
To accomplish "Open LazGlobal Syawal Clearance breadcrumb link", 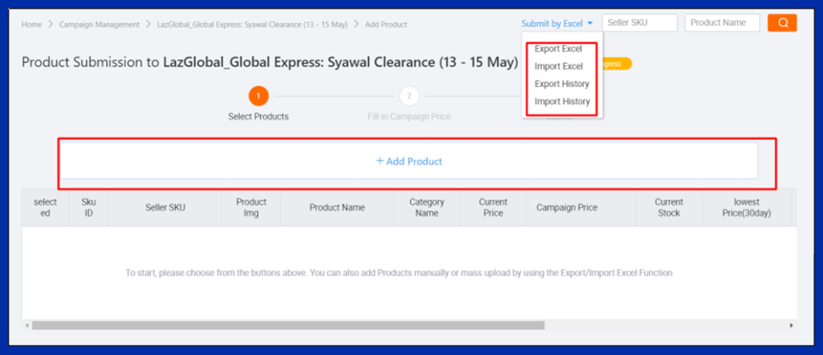I will tap(252, 24).
